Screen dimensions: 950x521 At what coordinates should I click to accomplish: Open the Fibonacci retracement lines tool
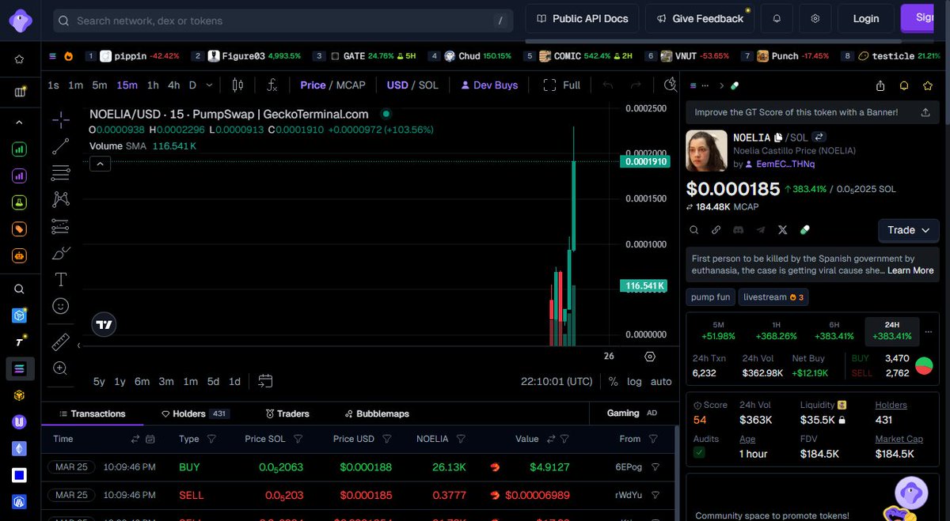coord(61,172)
